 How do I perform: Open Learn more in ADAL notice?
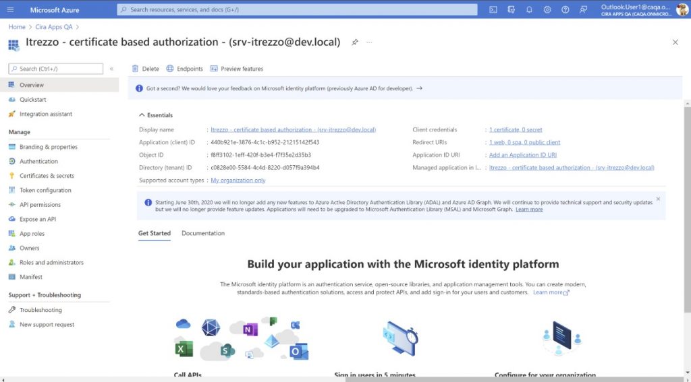529,210
